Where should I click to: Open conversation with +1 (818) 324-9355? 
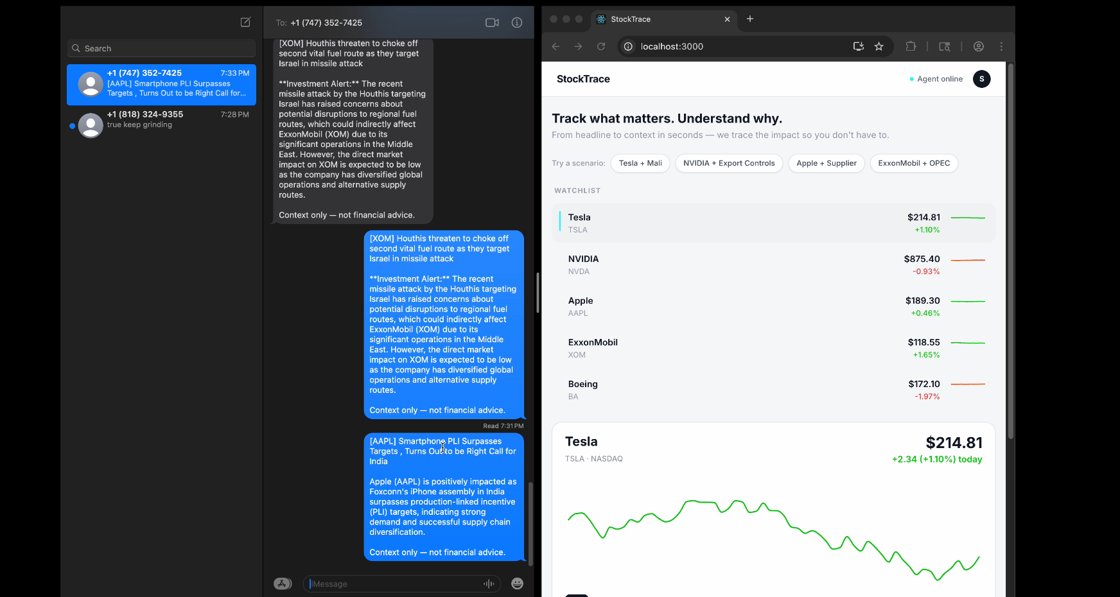click(x=161, y=125)
